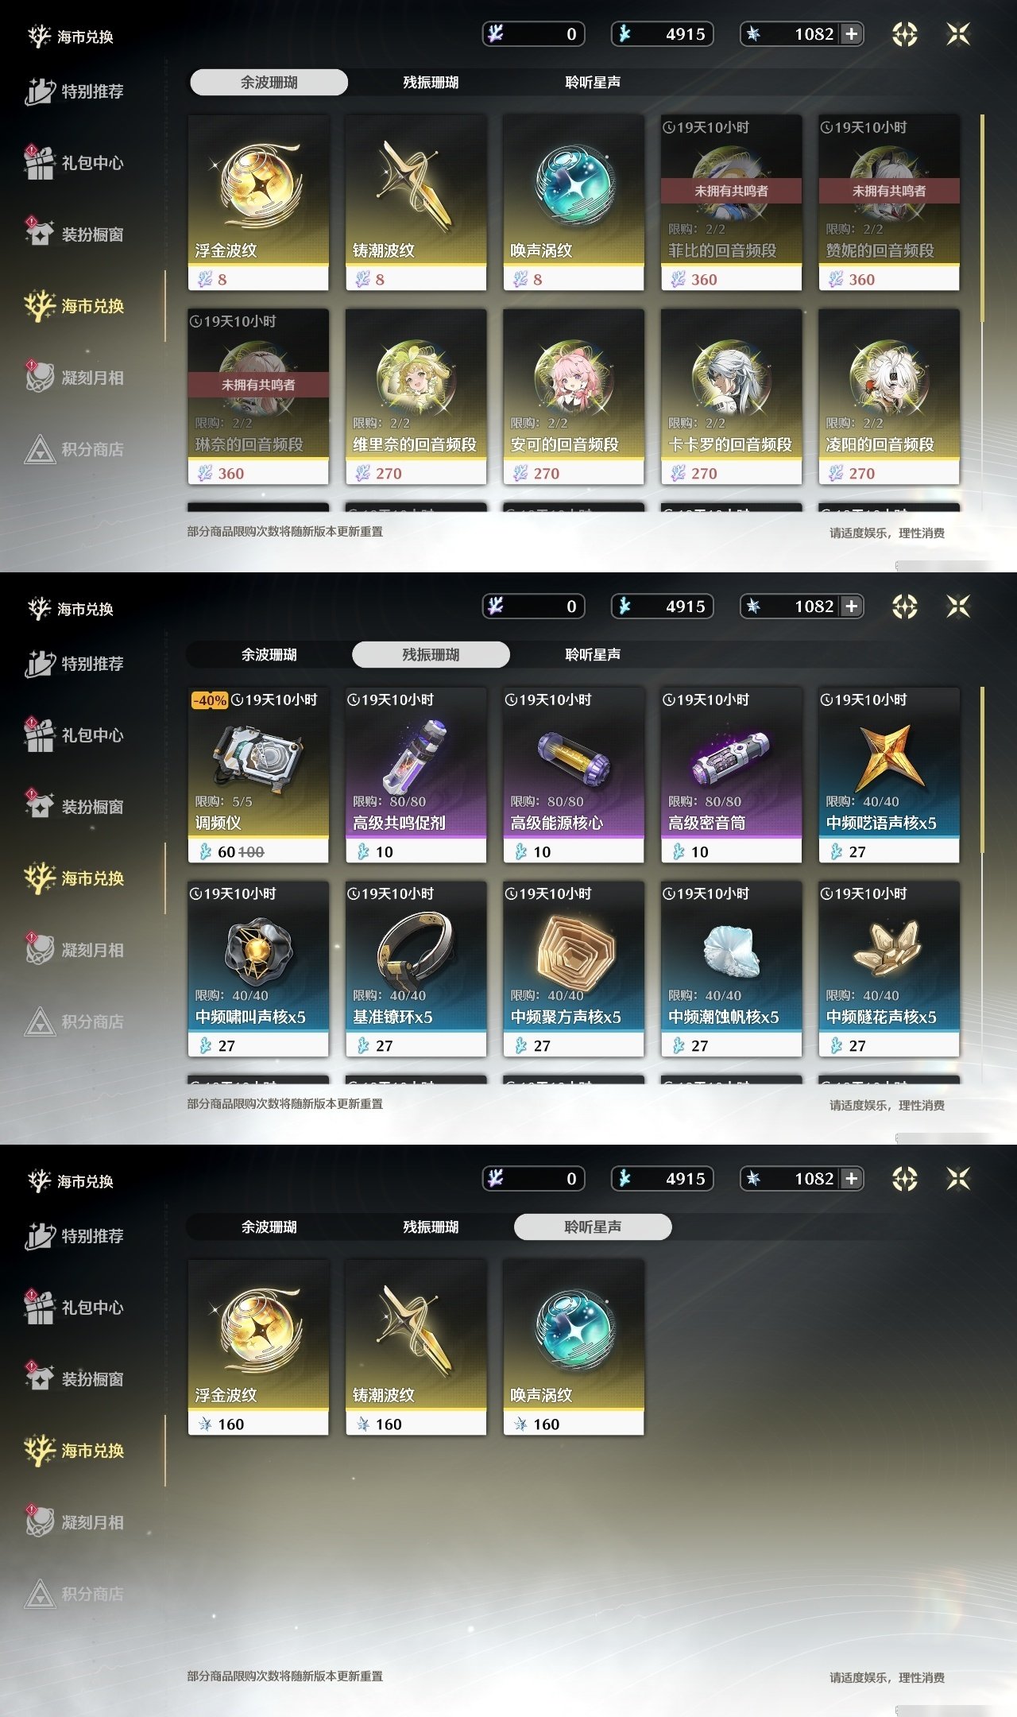Select 维里奈的回音频段 character card
Image resolution: width=1017 pixels, height=1717 pixels.
(416, 397)
